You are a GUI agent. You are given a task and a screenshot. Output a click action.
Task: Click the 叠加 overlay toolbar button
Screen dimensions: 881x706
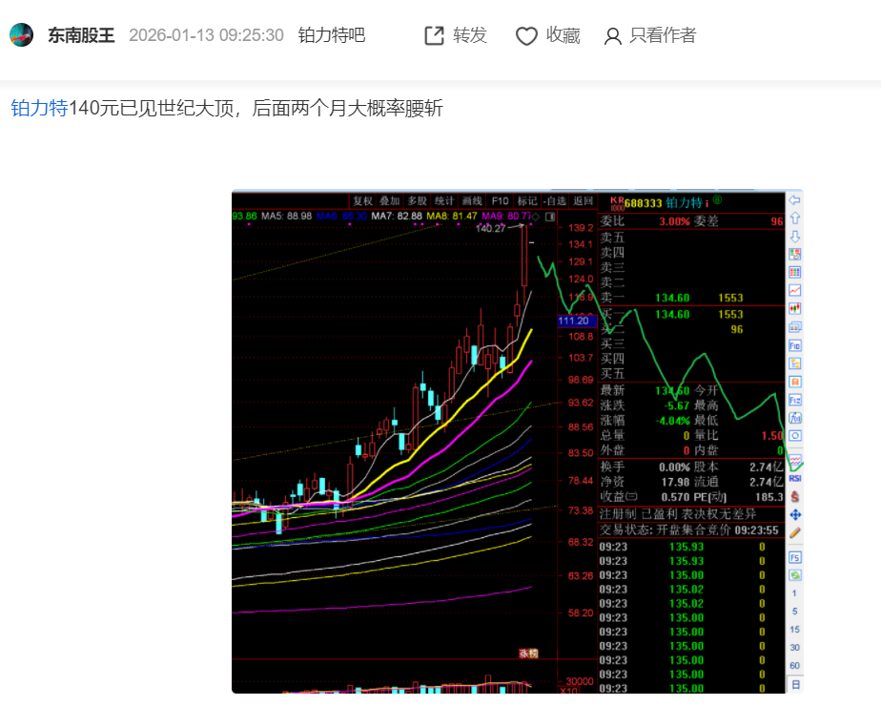click(x=389, y=200)
